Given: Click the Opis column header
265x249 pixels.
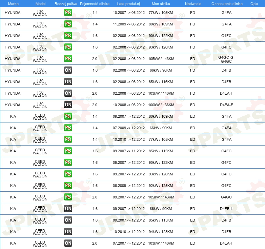Looking at the screenshot, I should tap(254, 4).
